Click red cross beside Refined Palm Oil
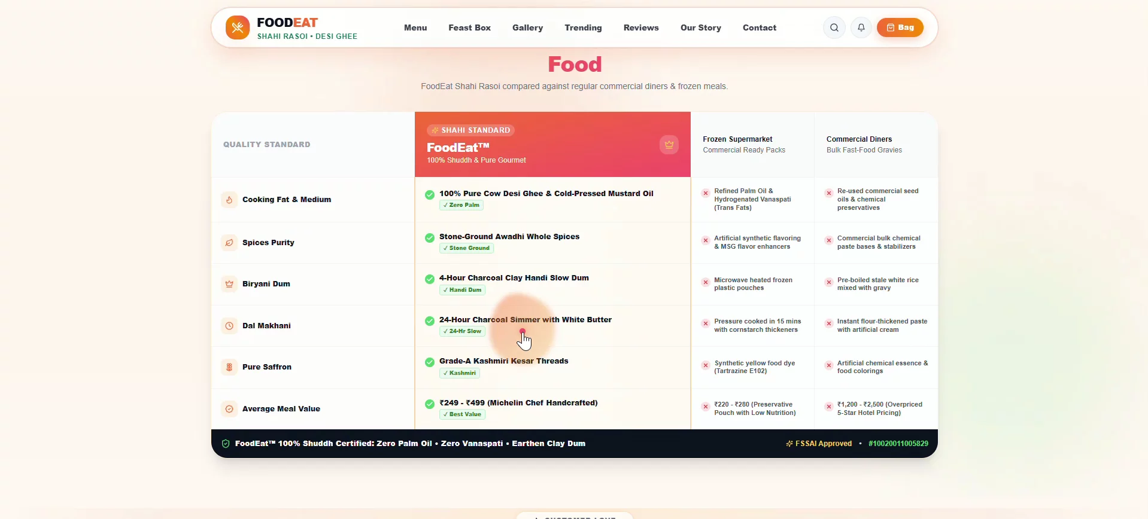The width and height of the screenshot is (1148, 519). 706,193
